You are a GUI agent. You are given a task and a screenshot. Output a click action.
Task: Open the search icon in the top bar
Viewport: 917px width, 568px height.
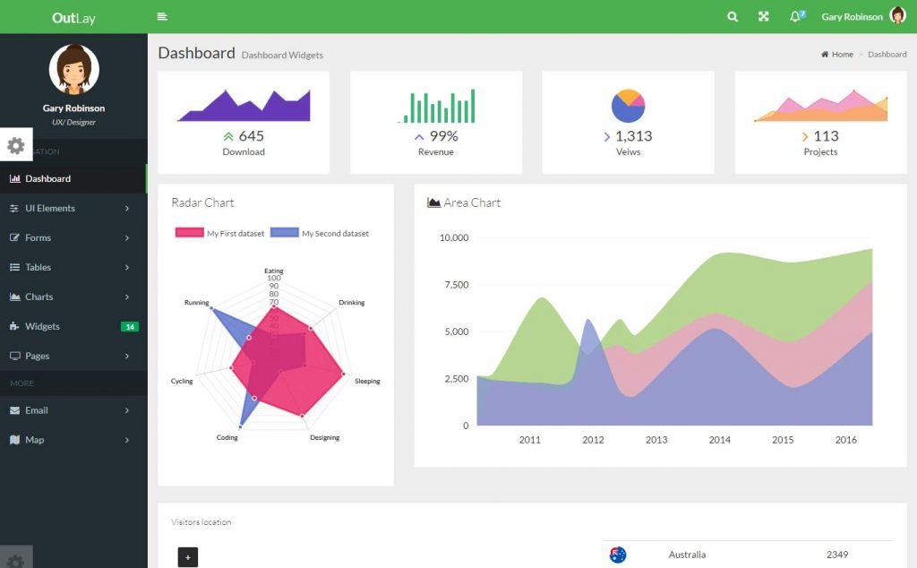pos(732,16)
